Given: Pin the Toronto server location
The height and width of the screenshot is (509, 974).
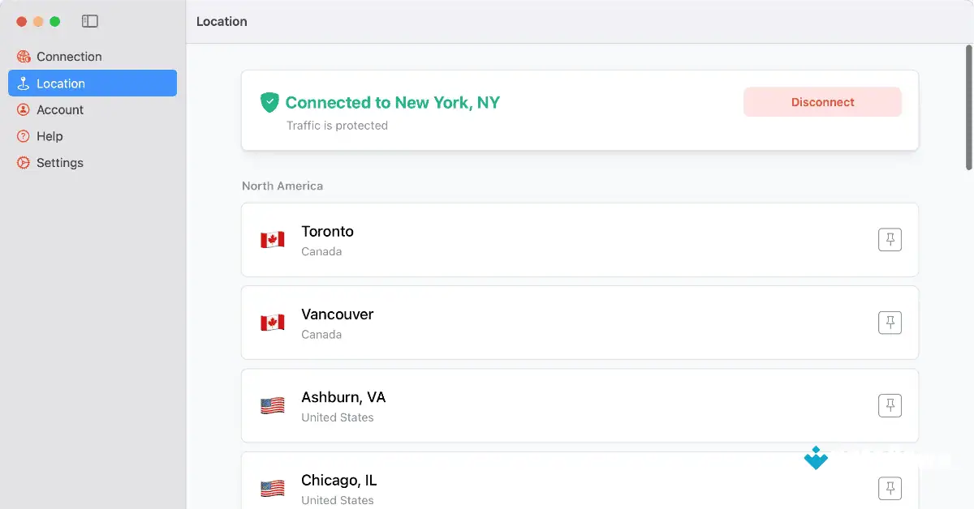Looking at the screenshot, I should click(890, 239).
